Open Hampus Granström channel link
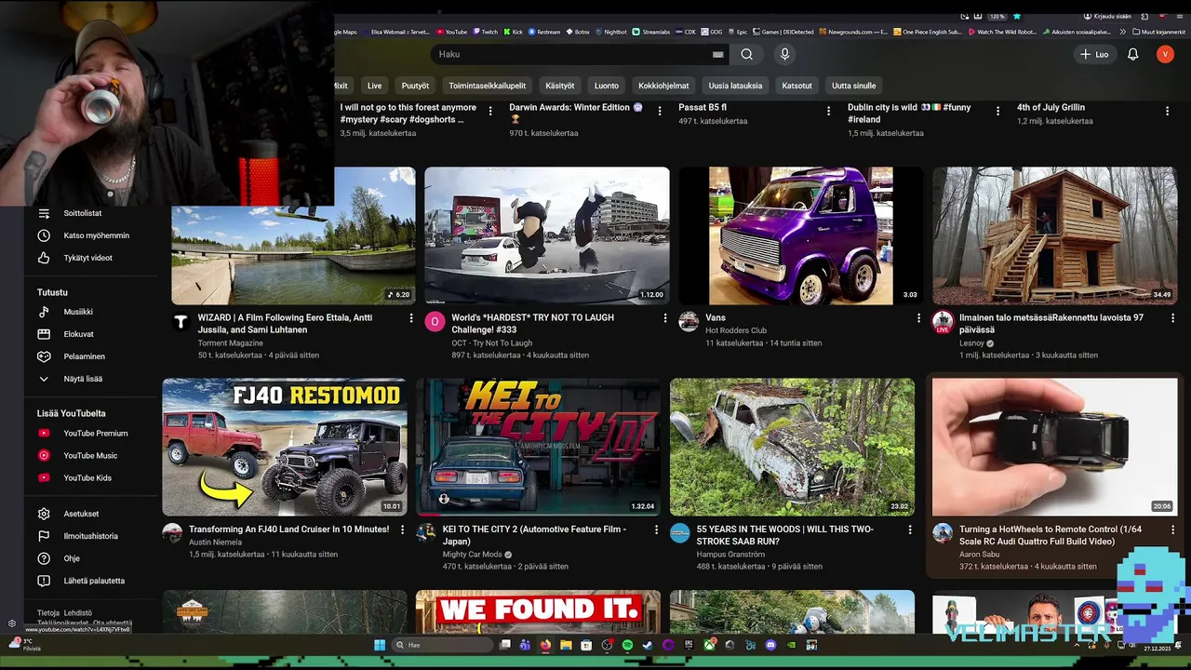The width and height of the screenshot is (1191, 670). click(730, 555)
